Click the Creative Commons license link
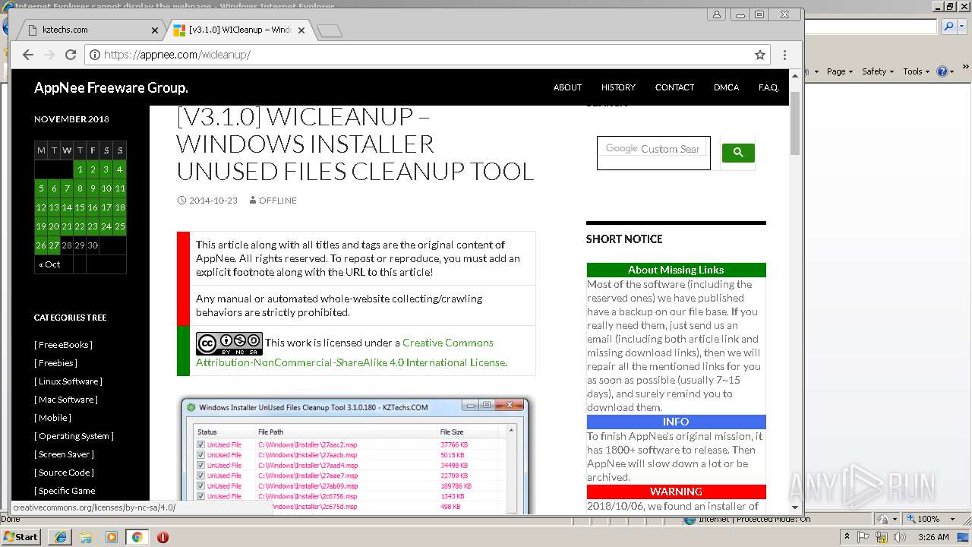Image resolution: width=972 pixels, height=547 pixels. pyautogui.click(x=351, y=353)
